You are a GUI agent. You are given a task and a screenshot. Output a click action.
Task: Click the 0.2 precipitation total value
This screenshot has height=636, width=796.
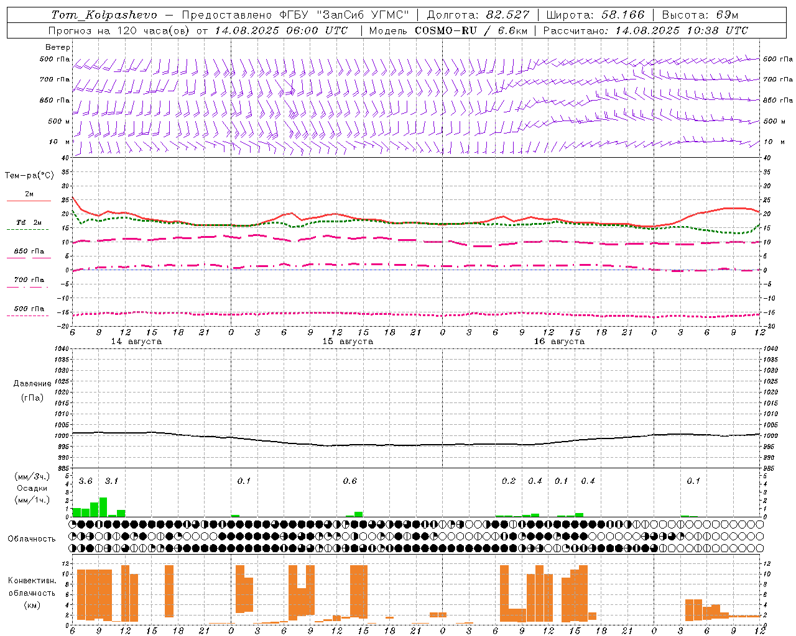tap(509, 481)
